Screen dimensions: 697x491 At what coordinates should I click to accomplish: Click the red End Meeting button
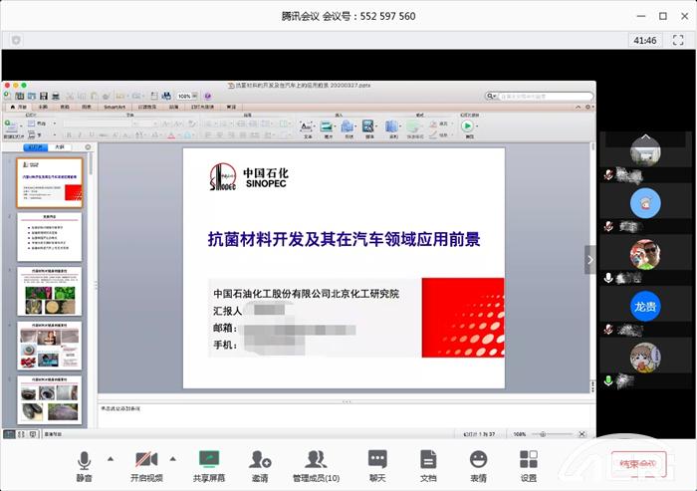click(x=636, y=464)
